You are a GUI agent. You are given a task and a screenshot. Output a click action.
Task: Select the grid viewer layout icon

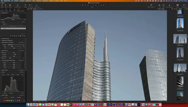pyautogui.click(x=28, y=9)
